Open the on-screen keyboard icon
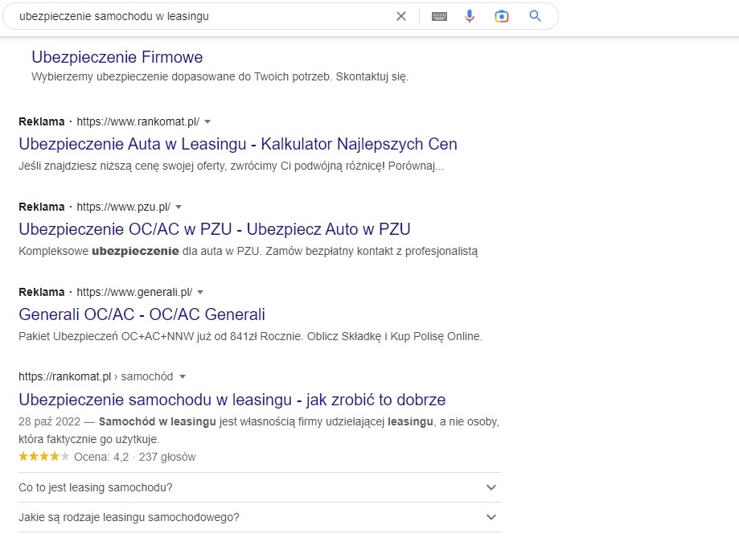 (x=439, y=17)
